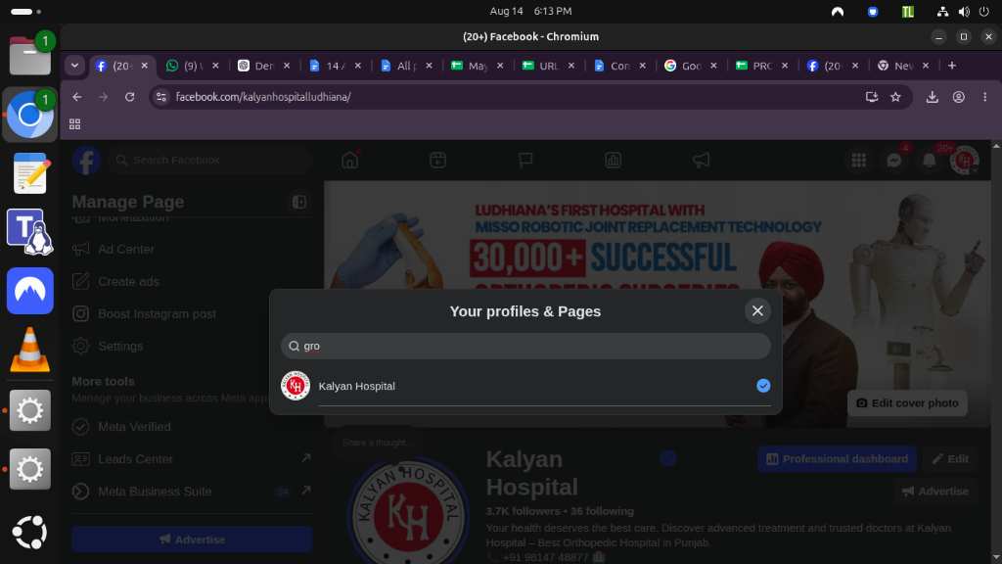Image resolution: width=1002 pixels, height=564 pixels.
Task: Select Kalyan Hospital profile checkmark
Action: (763, 386)
